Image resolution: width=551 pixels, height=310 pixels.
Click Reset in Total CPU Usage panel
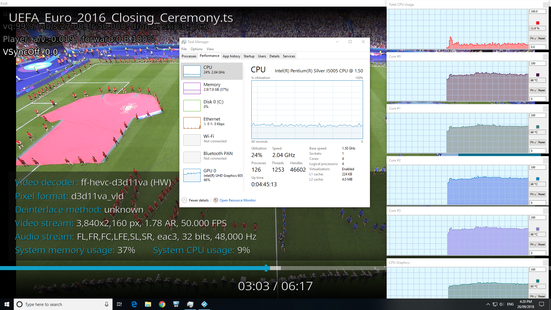(x=542, y=38)
